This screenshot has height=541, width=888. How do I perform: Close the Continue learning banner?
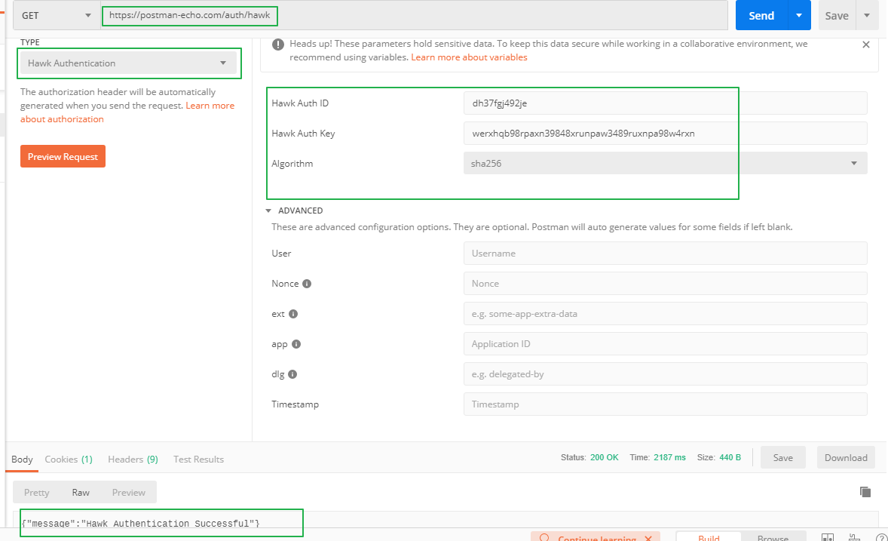[647, 539]
